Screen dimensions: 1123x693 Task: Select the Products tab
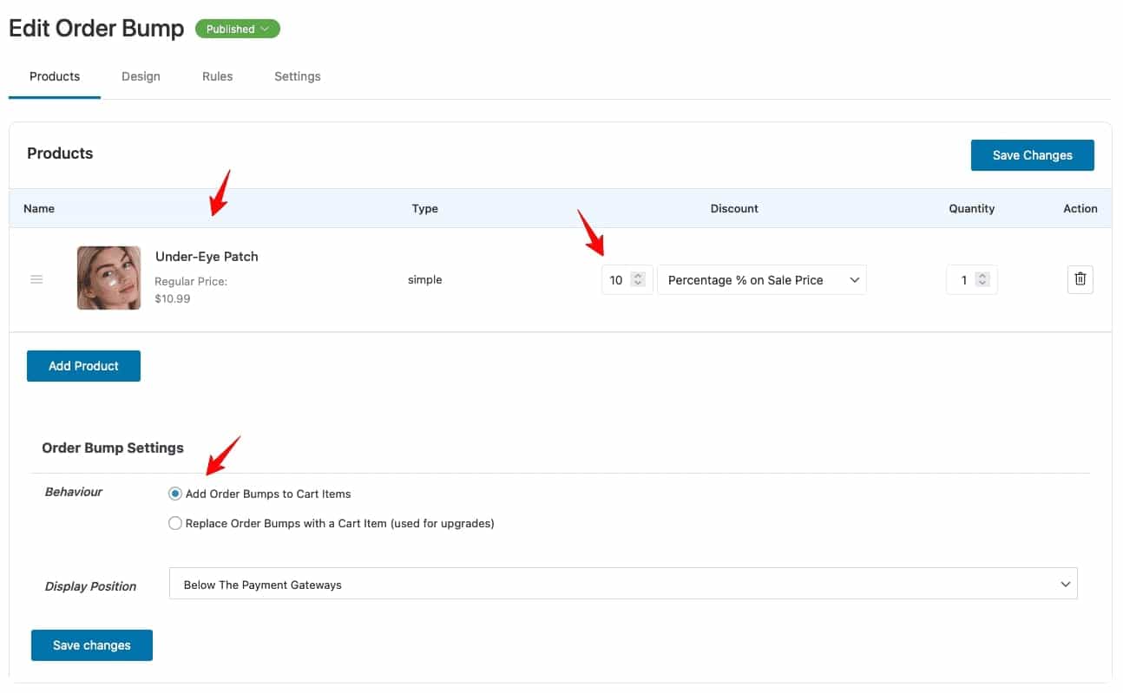54,76
